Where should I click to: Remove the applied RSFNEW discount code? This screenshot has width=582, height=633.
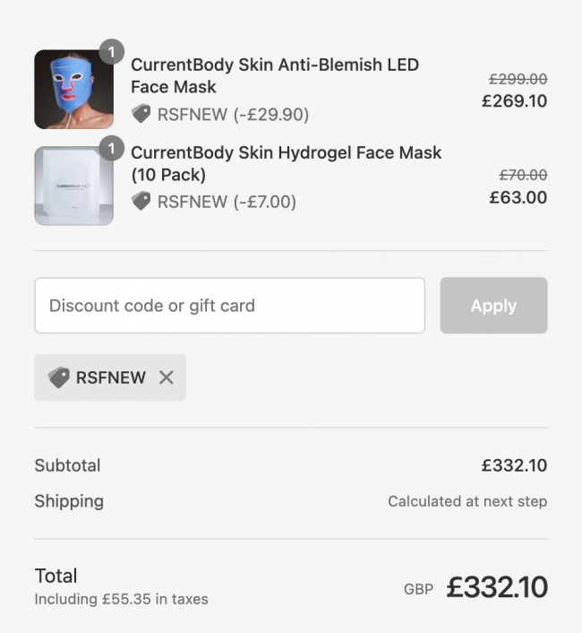tap(166, 377)
